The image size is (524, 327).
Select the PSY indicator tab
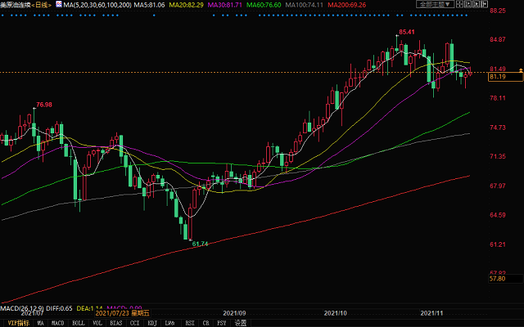point(222,322)
